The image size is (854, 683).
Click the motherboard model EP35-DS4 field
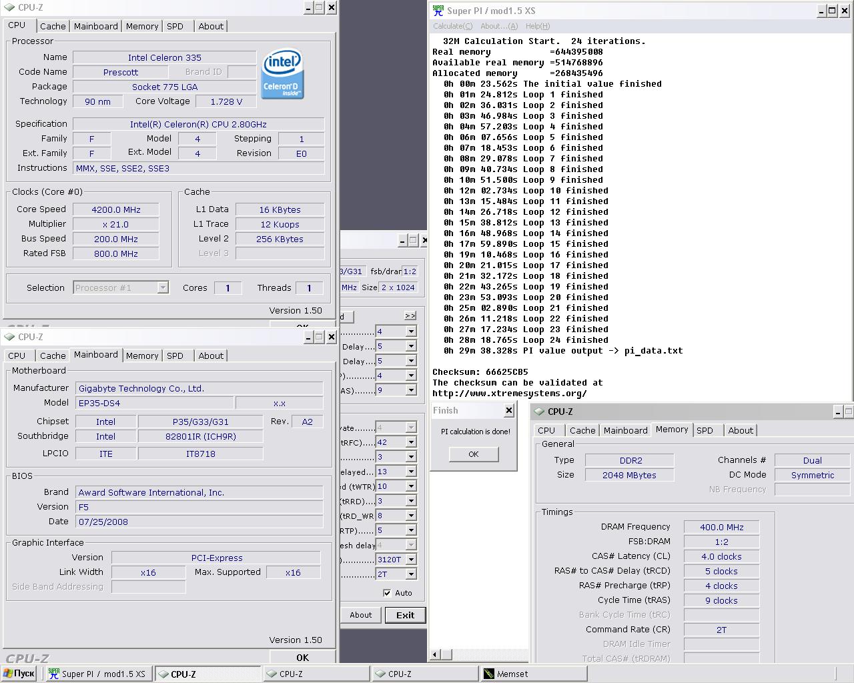[x=155, y=403]
